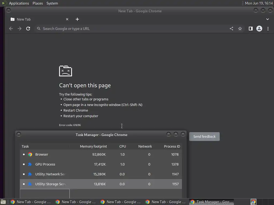Switch to first New Tab taskbar window

coord(31,202)
